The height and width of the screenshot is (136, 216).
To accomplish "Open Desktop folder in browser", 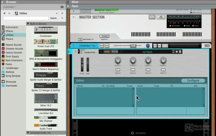I will 10,72.
